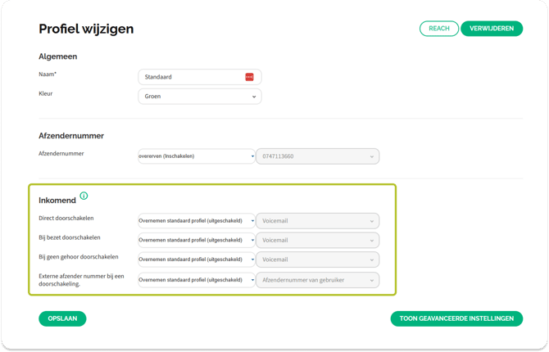The width and height of the screenshot is (549, 352).
Task: Click the Naam field label
Action: click(48, 74)
